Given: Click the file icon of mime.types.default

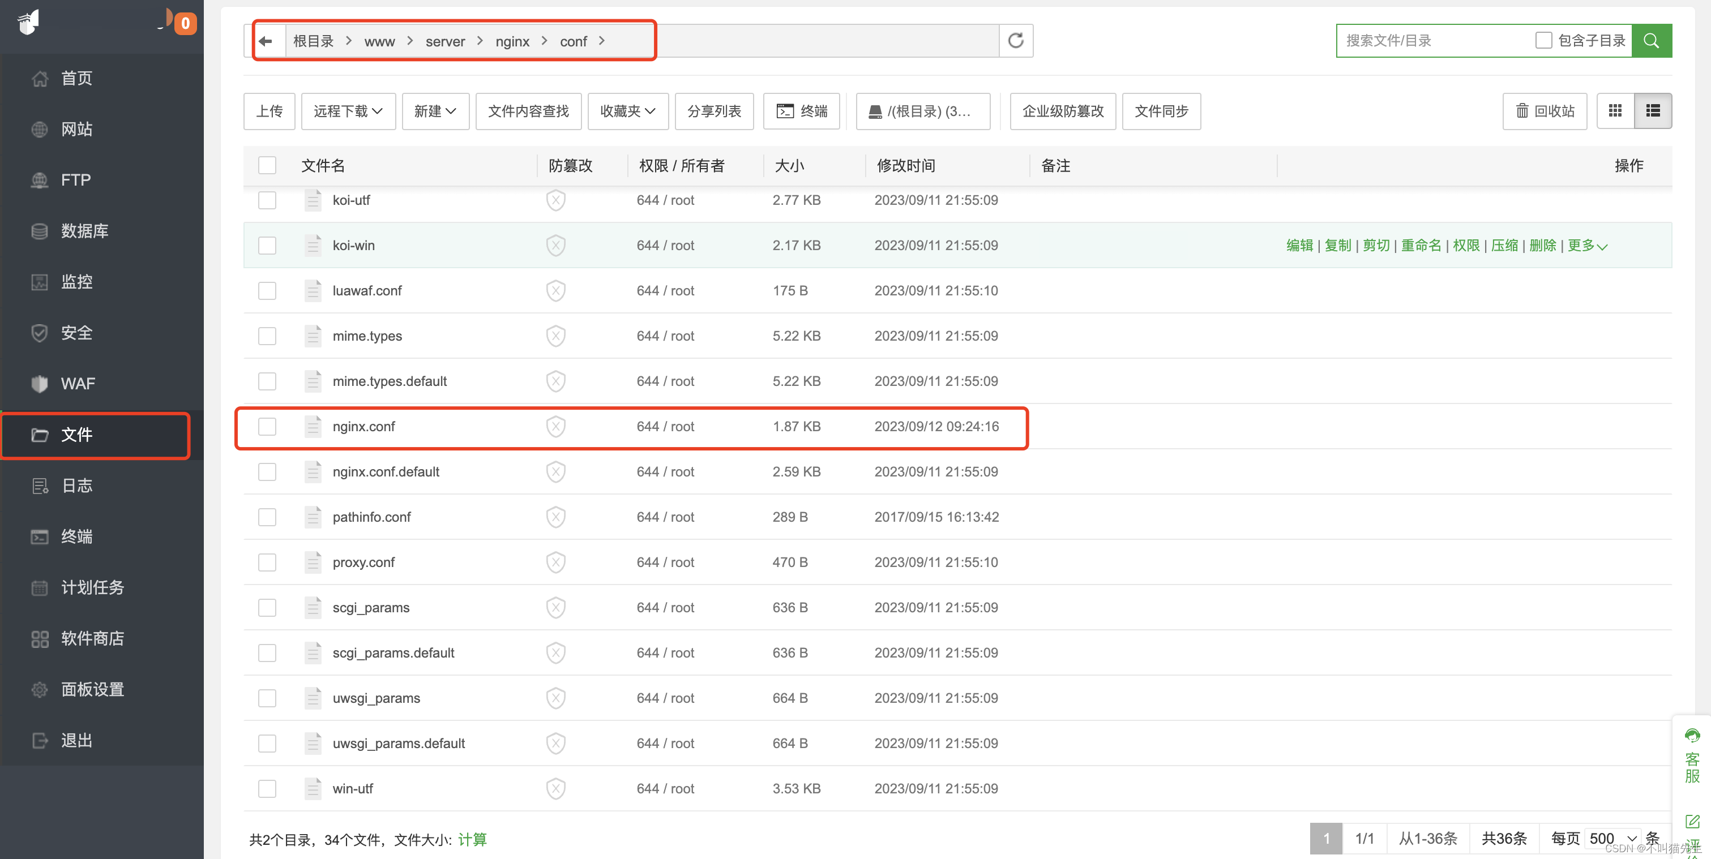Looking at the screenshot, I should (x=313, y=381).
